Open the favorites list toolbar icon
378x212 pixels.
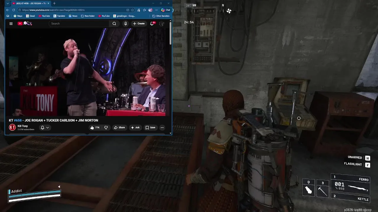pos(144,10)
